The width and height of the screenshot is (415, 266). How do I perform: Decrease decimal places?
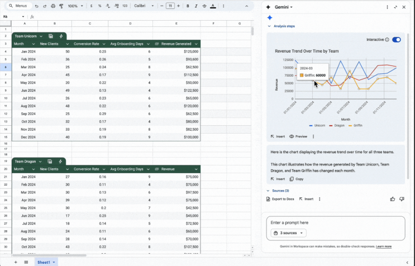[x=108, y=6]
